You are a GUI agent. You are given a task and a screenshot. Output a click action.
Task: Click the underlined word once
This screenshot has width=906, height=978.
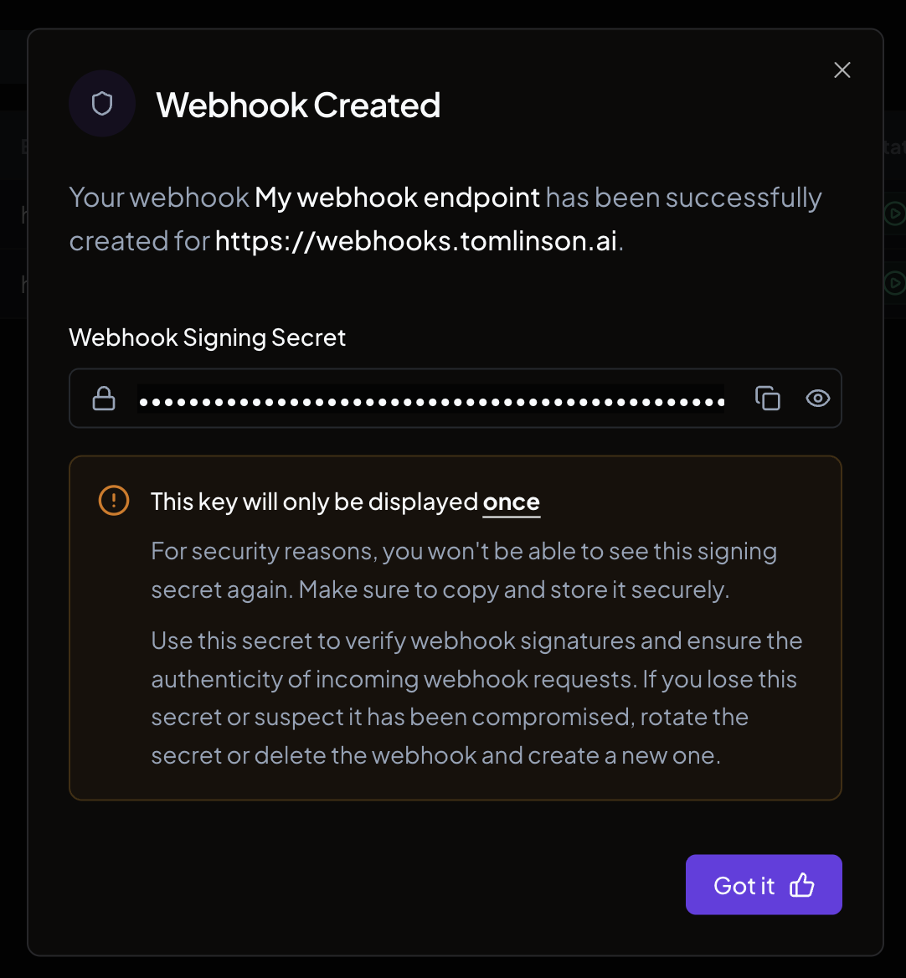512,501
